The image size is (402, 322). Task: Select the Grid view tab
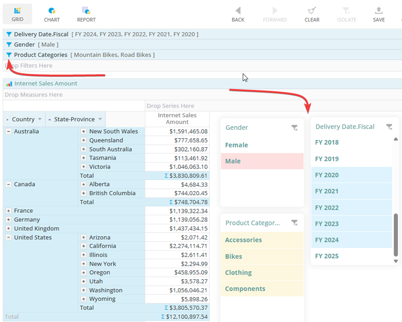click(18, 14)
